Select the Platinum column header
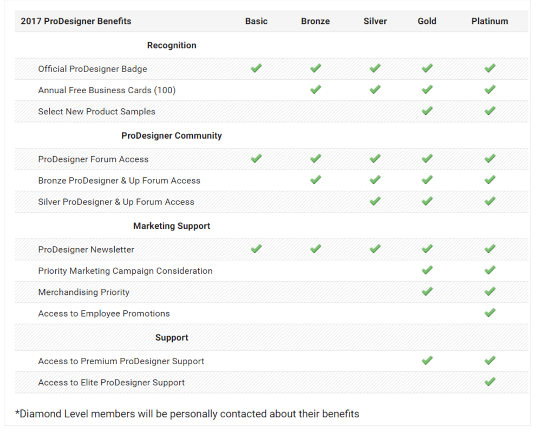 point(490,21)
